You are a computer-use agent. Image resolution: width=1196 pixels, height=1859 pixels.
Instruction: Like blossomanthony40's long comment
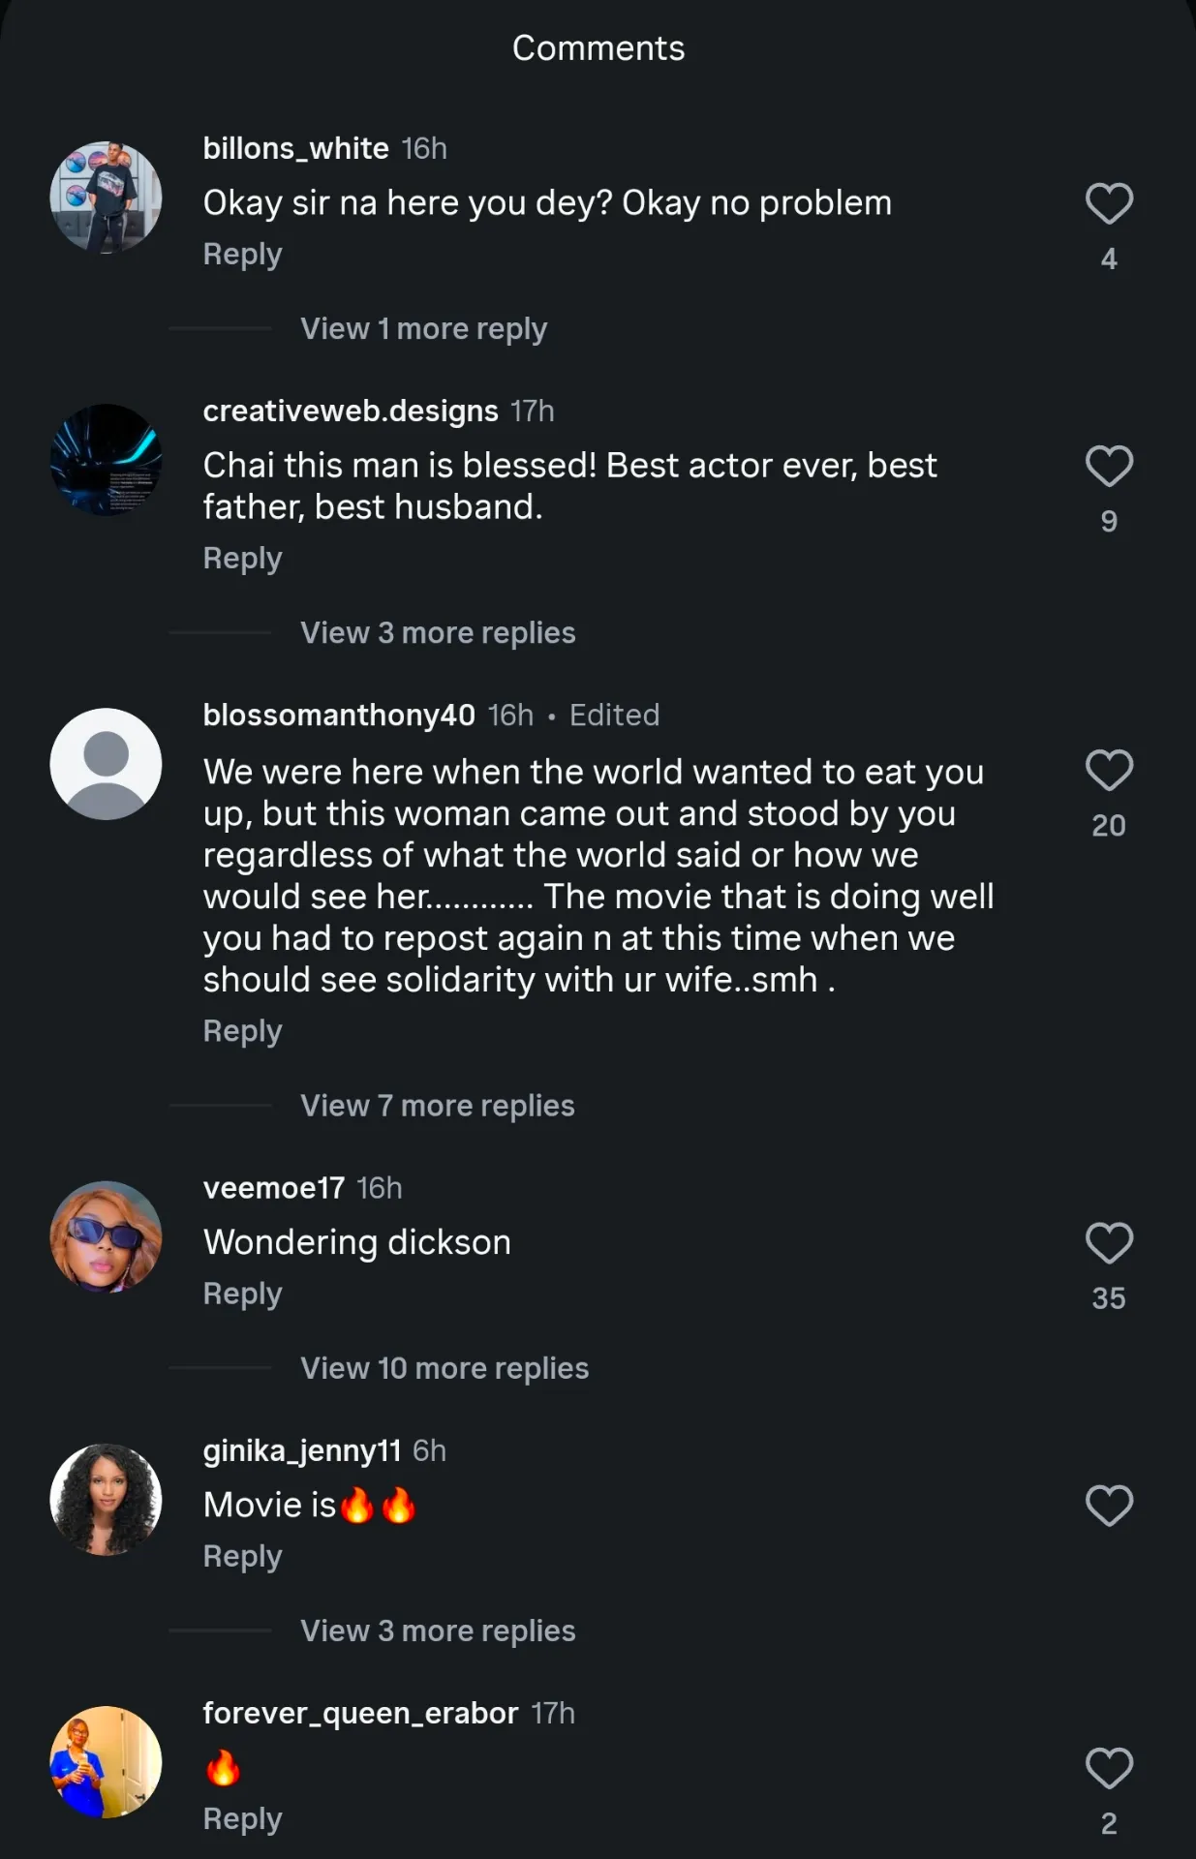1109,771
